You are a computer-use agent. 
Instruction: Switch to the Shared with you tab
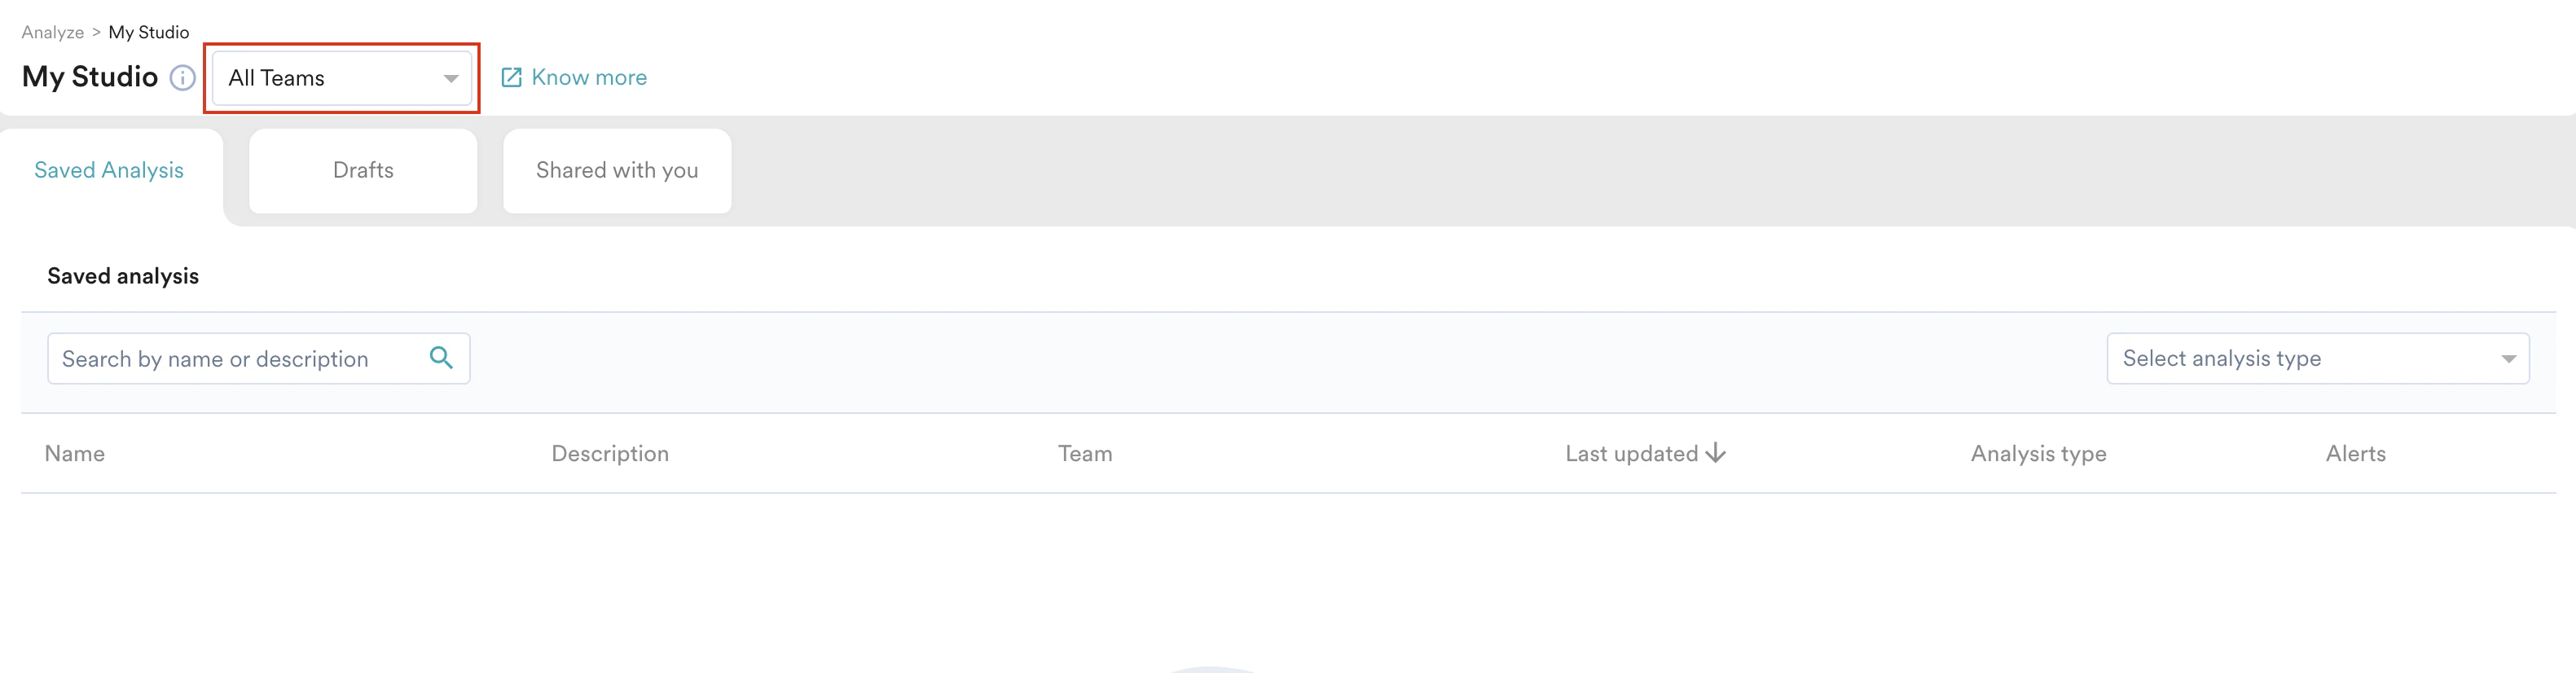pyautogui.click(x=617, y=170)
